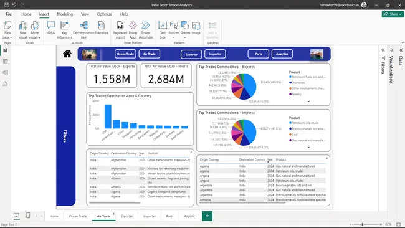Open the File menu
This screenshot has height=228, width=405.
pyautogui.click(x=9, y=14)
